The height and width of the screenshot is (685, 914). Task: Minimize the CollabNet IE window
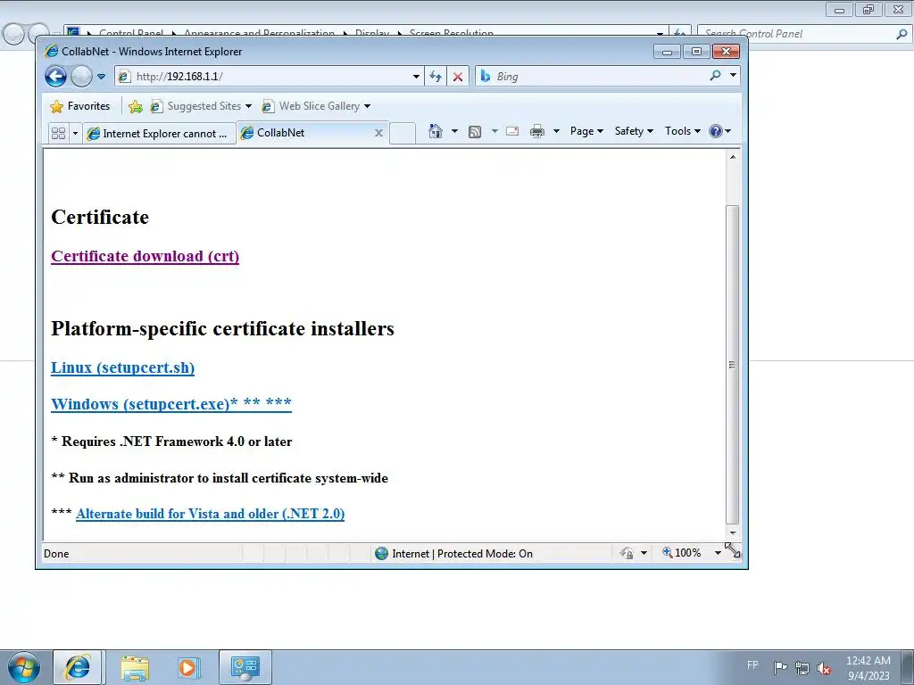(668, 52)
